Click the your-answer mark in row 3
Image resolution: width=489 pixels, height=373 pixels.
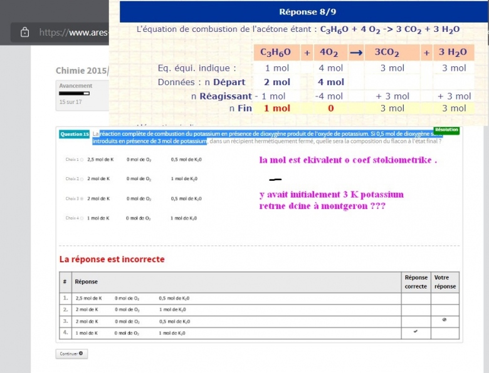[444, 320]
